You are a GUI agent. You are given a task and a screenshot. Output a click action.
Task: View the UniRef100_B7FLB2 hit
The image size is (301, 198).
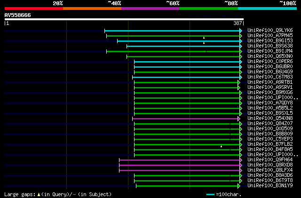[x=270, y=144]
